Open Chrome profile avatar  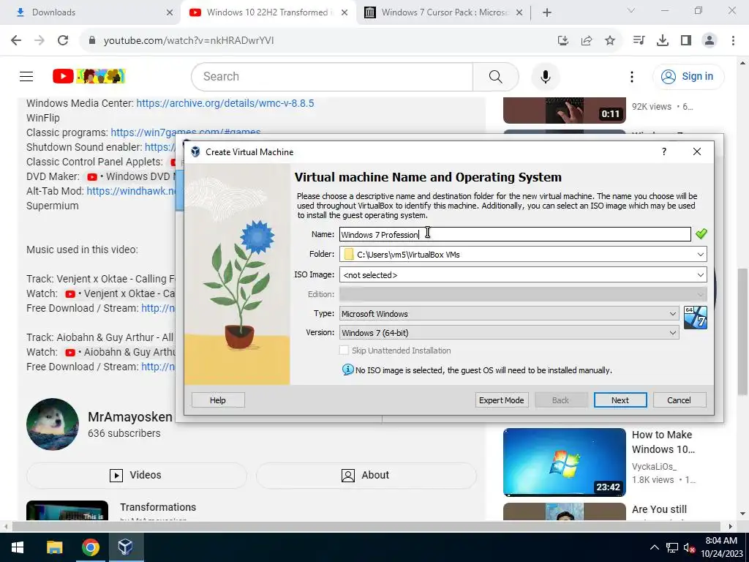(710, 41)
